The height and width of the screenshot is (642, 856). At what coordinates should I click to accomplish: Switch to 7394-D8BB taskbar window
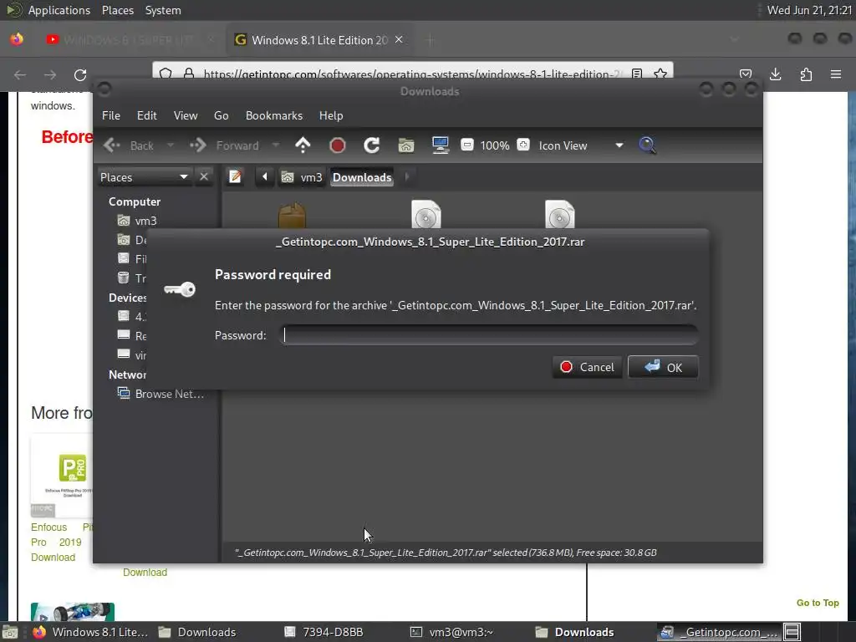(x=324, y=632)
